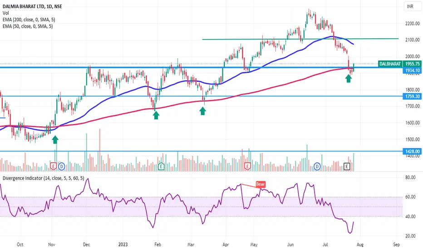Click the 80.00 RSI scale label
Viewport: 423px width, 250px height.
pos(410,178)
